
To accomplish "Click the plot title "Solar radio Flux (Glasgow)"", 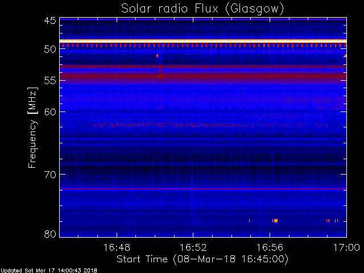I will point(202,9).
